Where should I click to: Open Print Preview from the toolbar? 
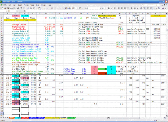pyautogui.click(x=21, y=8)
